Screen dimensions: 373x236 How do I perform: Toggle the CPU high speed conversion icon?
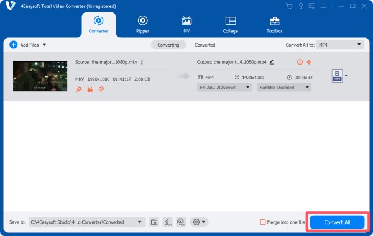click(182, 222)
